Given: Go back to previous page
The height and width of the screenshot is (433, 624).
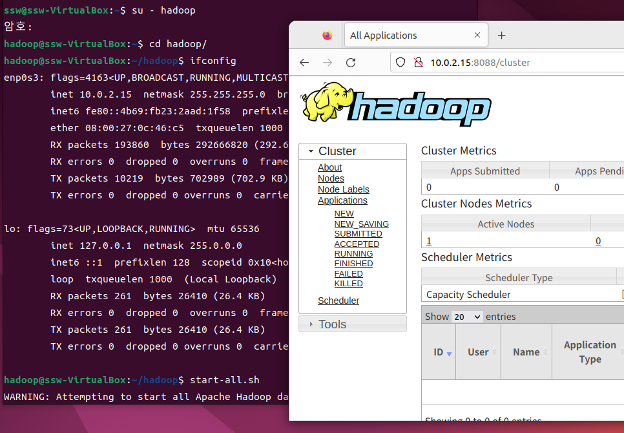Looking at the screenshot, I should point(304,63).
